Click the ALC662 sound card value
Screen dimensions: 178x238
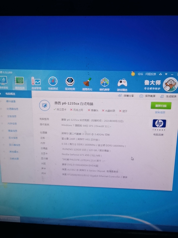(90, 171)
